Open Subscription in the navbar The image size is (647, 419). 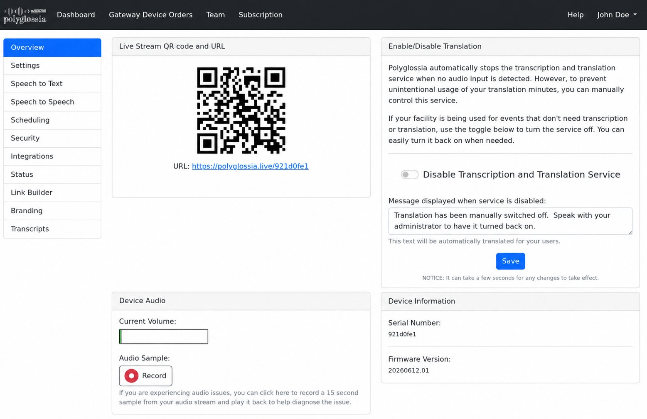click(261, 15)
